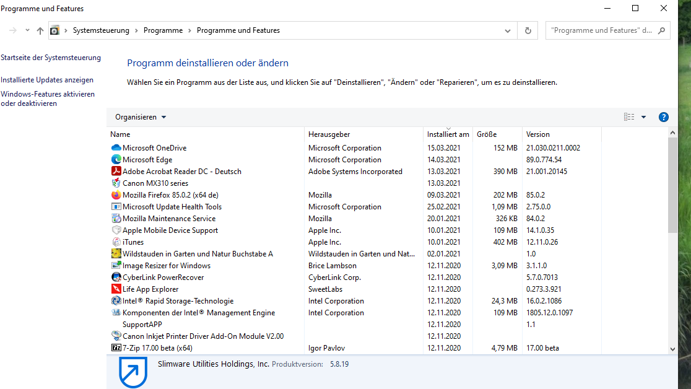
Task: Click the iTunes program icon
Action: click(x=116, y=242)
